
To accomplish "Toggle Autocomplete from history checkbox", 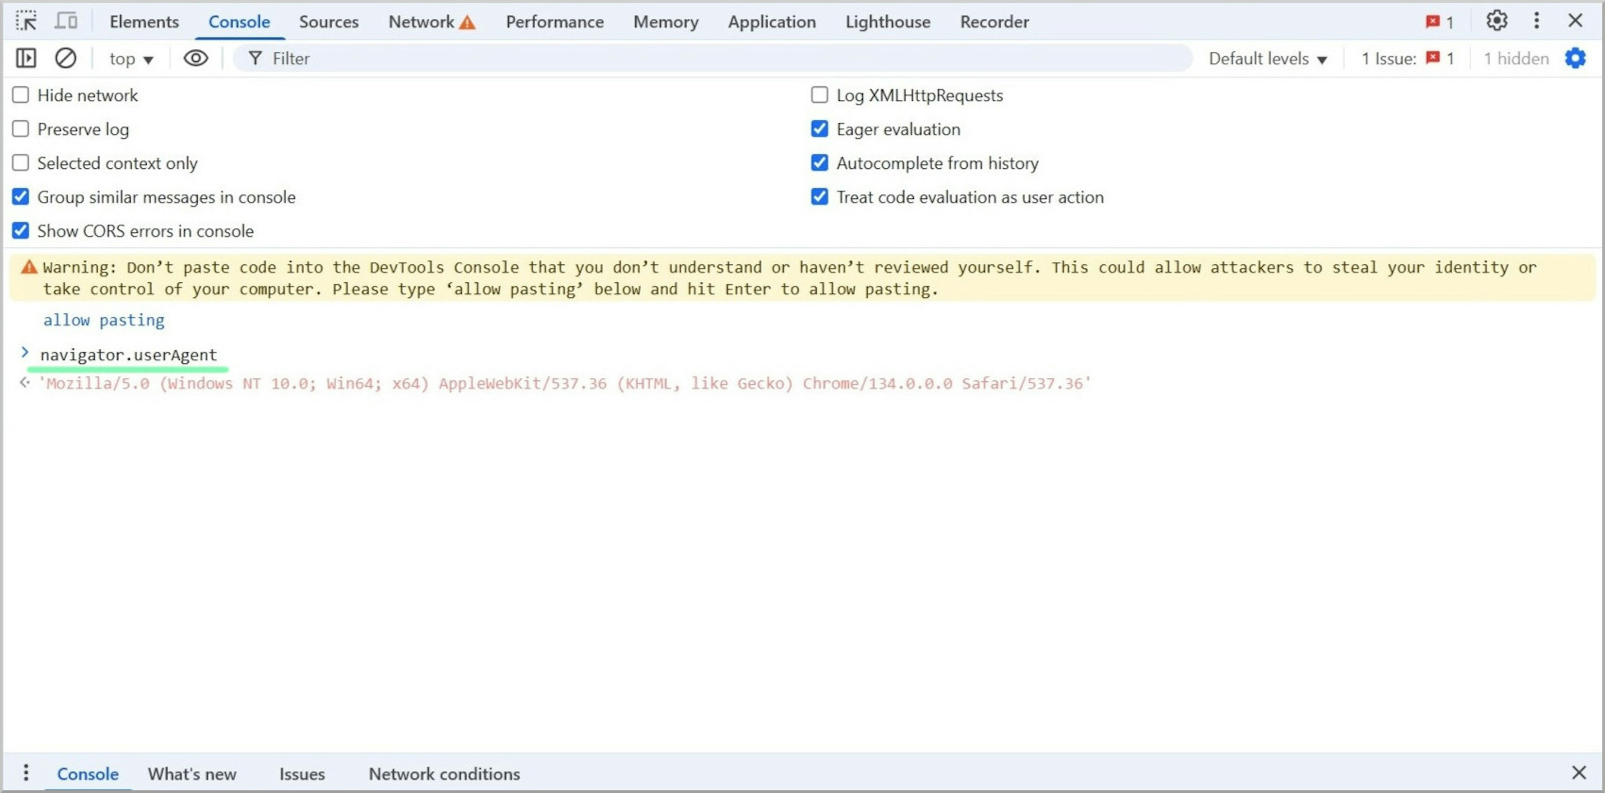I will (819, 162).
